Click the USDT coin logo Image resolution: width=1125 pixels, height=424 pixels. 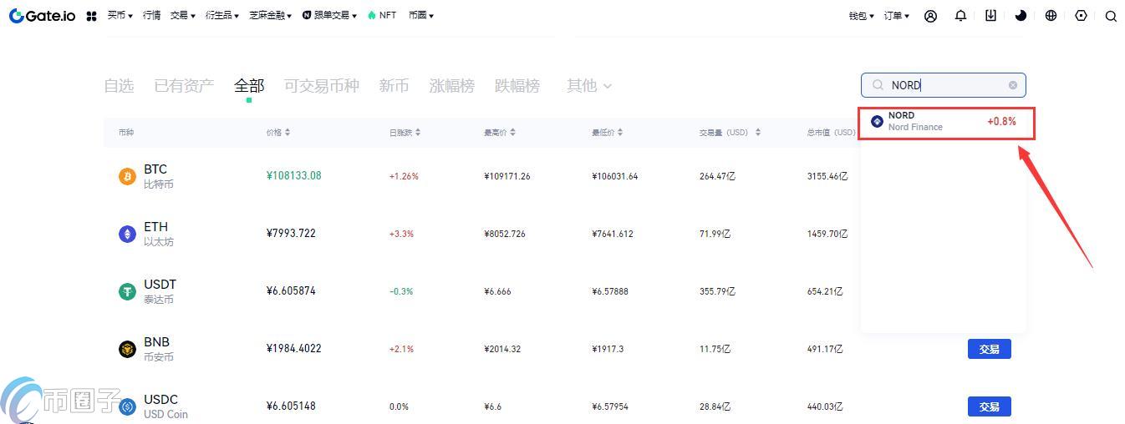click(x=127, y=291)
